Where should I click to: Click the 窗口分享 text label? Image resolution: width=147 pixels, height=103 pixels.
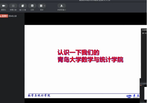(23, 10)
